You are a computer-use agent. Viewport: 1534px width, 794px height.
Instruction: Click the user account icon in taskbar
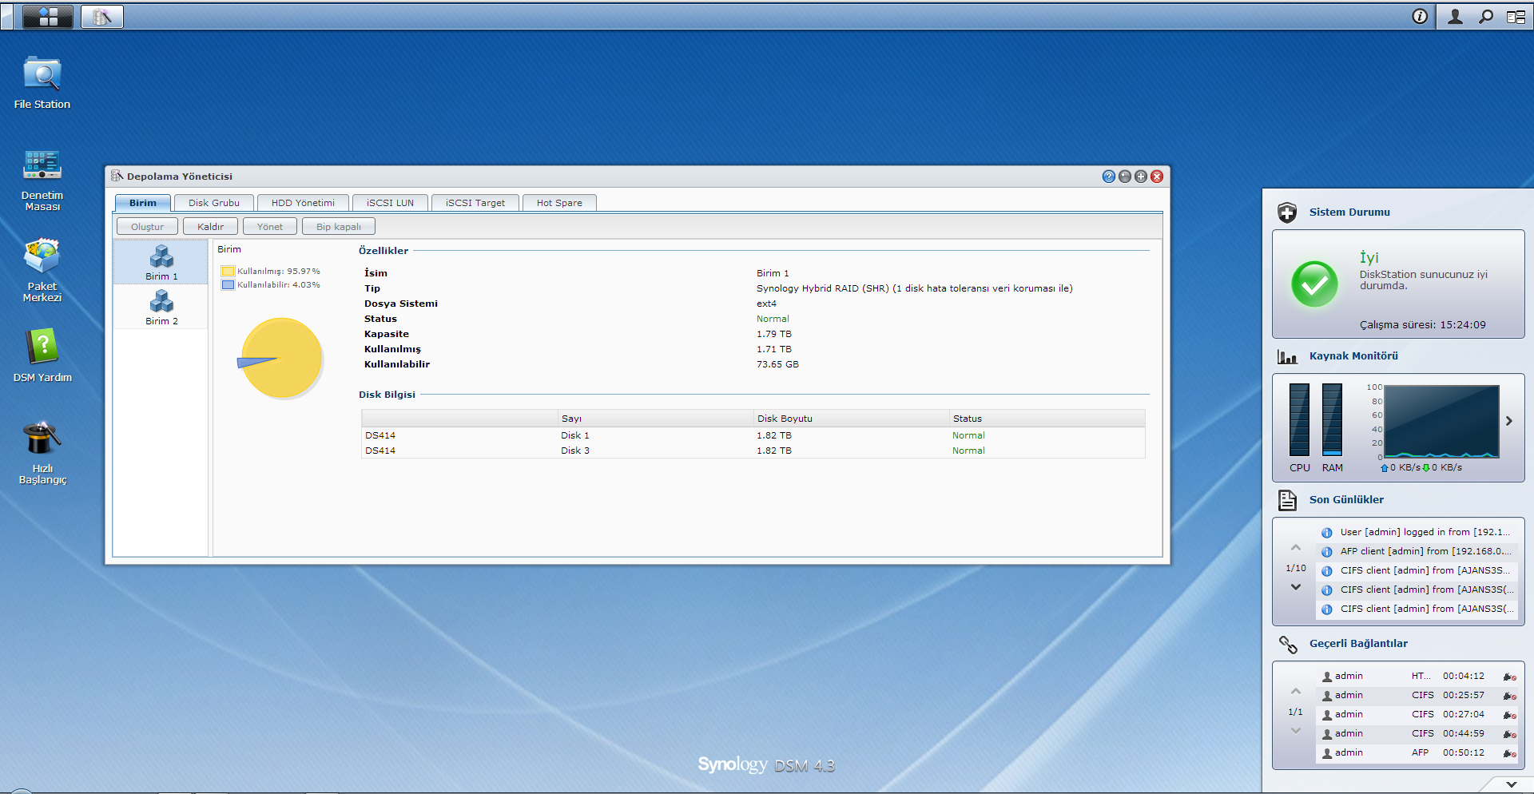point(1455,17)
